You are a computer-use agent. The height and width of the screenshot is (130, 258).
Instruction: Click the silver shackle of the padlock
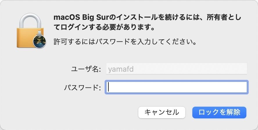point(30,21)
